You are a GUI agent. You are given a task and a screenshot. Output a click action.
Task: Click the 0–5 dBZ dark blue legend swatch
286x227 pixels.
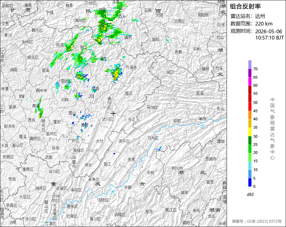coord(250,182)
